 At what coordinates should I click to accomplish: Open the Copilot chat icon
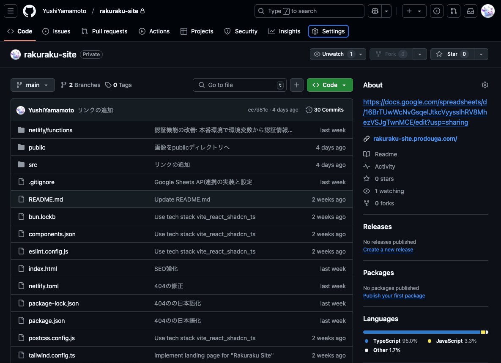(x=375, y=11)
